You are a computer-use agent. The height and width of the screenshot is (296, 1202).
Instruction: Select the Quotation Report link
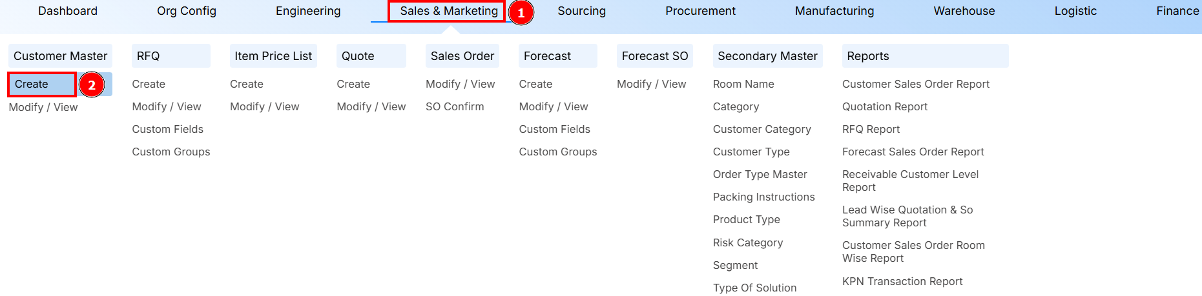point(884,106)
